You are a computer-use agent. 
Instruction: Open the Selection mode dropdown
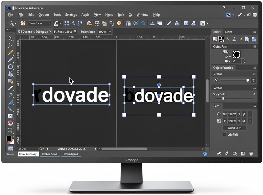(x=39, y=23)
